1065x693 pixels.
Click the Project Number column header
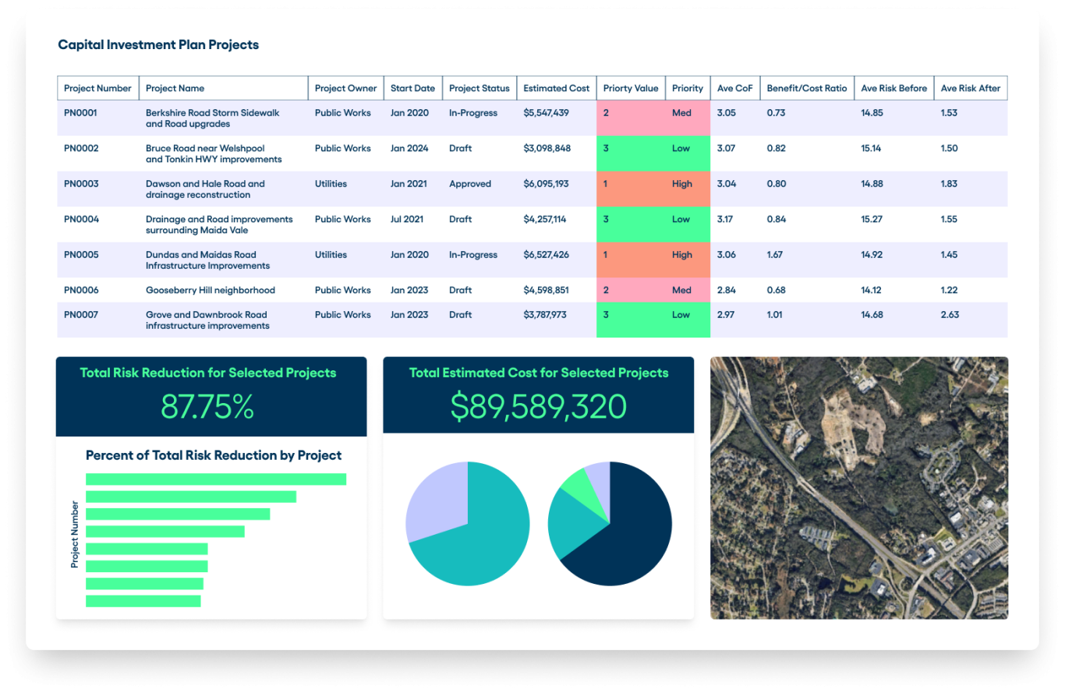pyautogui.click(x=97, y=87)
